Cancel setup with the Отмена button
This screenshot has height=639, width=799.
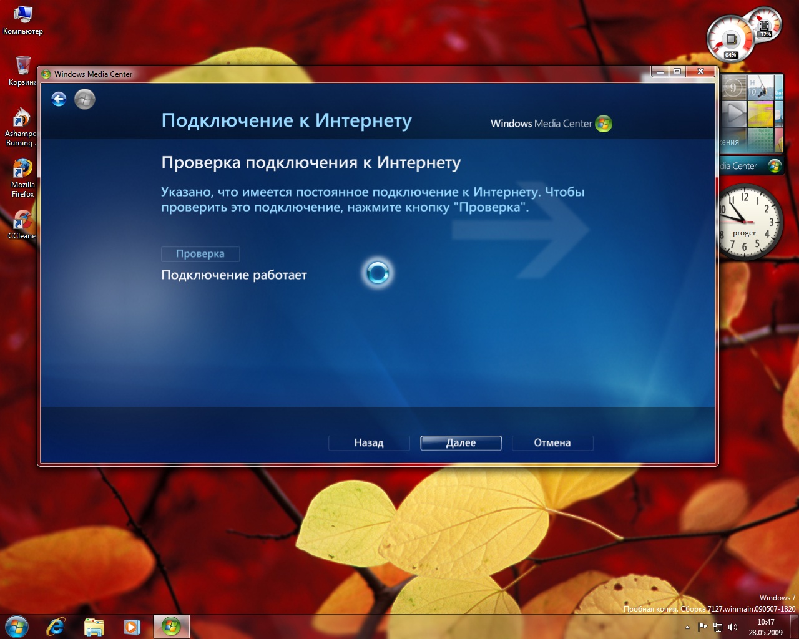(x=552, y=443)
